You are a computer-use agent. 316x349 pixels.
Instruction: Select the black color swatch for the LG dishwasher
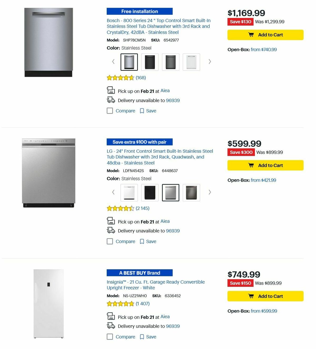(150, 192)
